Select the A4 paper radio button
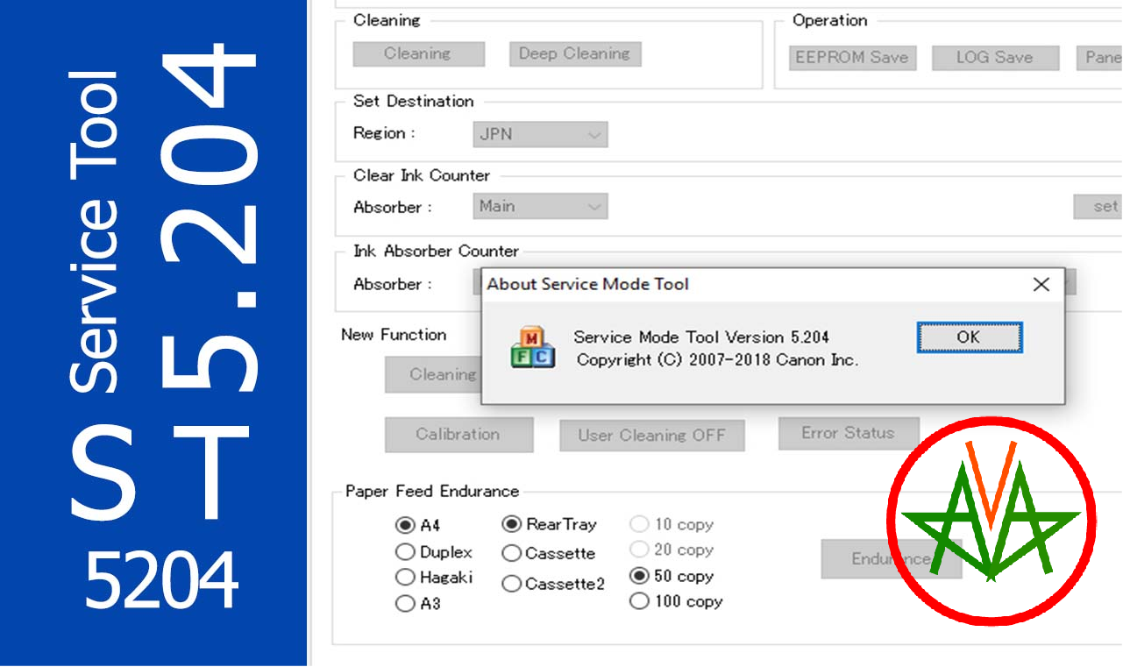This screenshot has height=667, width=1123. (405, 526)
